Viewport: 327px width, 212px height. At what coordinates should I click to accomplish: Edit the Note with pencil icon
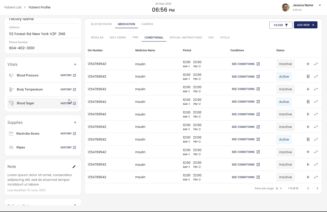74,167
